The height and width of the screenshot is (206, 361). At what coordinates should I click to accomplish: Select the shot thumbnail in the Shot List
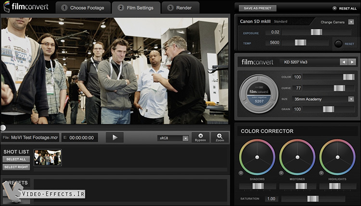(48, 157)
